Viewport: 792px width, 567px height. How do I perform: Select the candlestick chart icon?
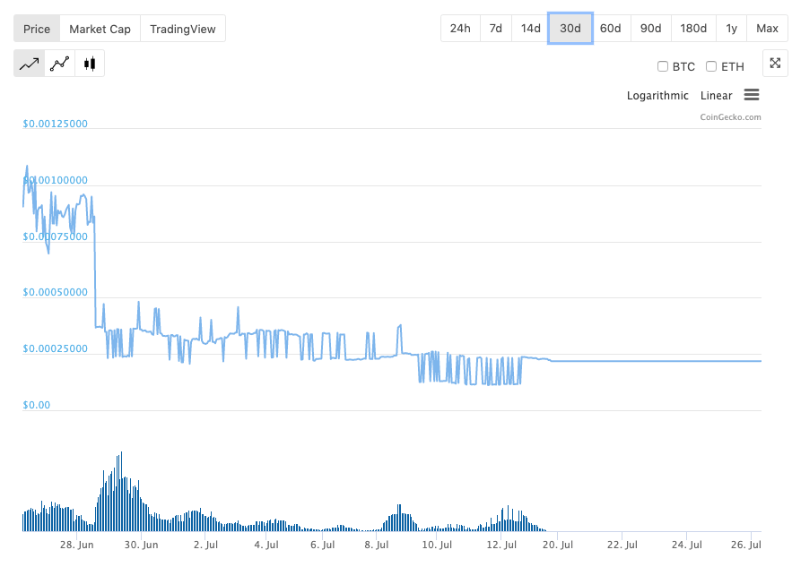pyautogui.click(x=89, y=64)
